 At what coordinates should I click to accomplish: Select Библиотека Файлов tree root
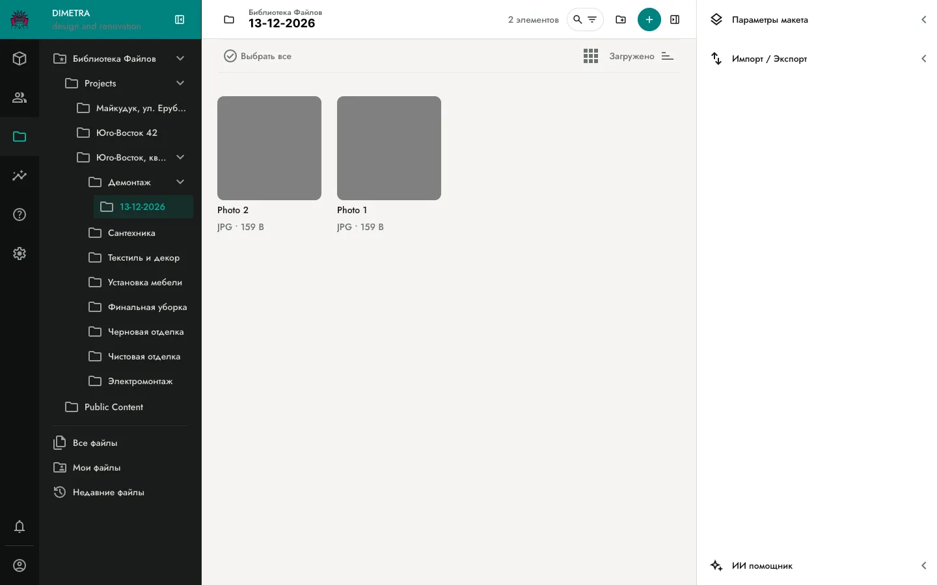point(114,58)
